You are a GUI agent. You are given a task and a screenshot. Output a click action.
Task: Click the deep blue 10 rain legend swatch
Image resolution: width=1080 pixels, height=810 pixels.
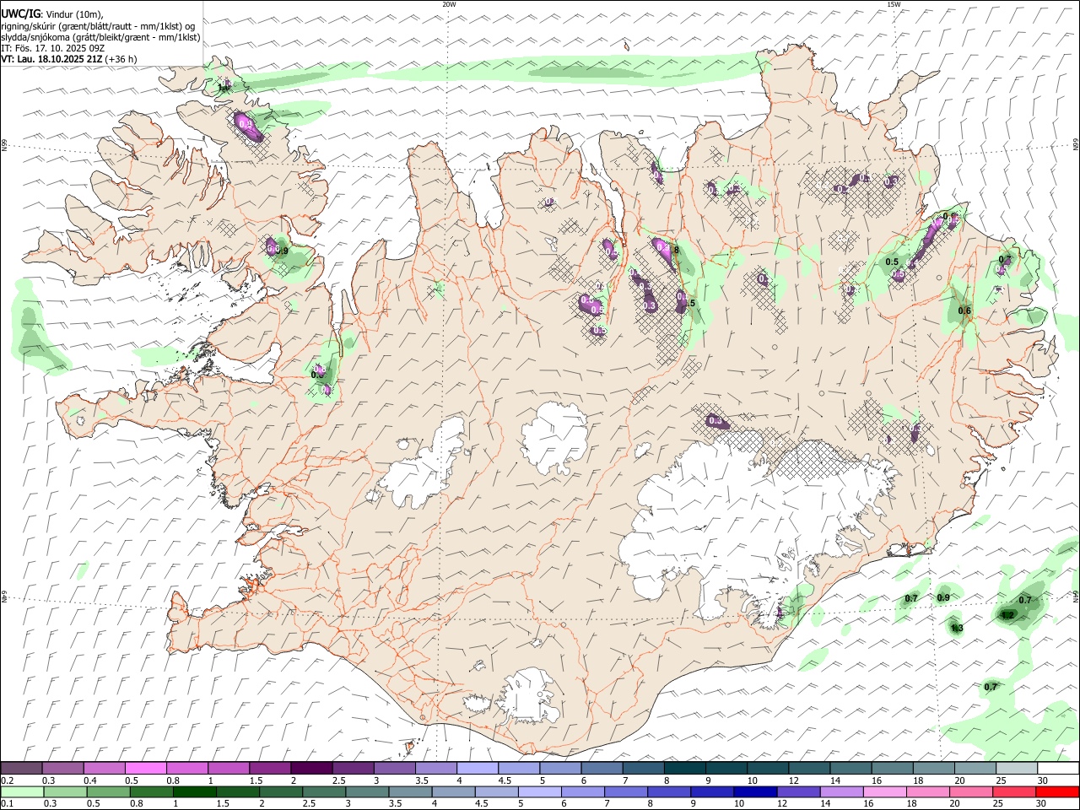[755, 792]
